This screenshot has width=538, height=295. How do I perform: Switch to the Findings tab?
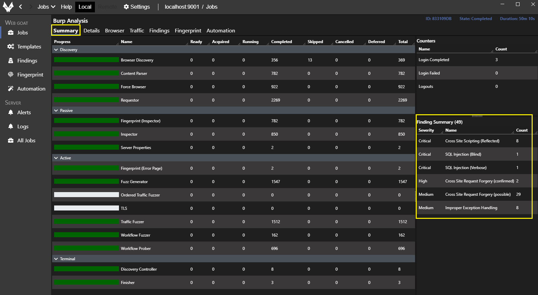tap(159, 30)
